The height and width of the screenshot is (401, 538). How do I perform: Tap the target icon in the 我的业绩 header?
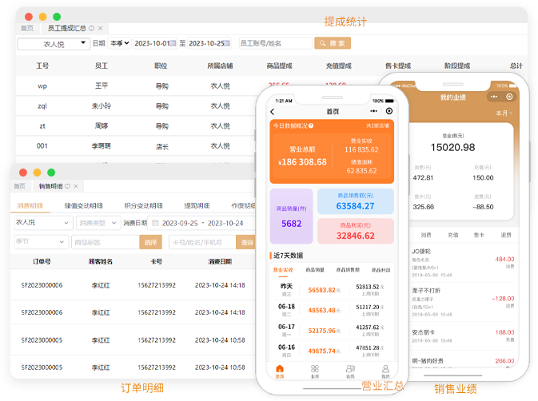(510, 97)
